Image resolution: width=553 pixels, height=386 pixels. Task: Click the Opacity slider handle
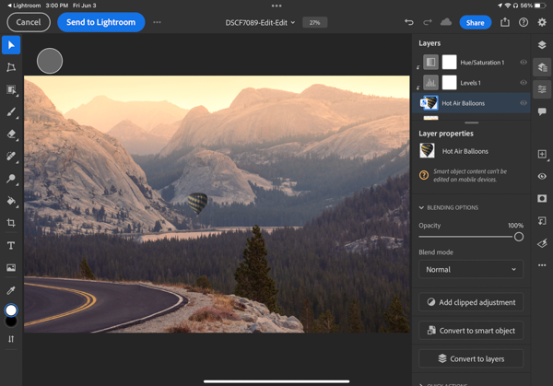tap(518, 237)
